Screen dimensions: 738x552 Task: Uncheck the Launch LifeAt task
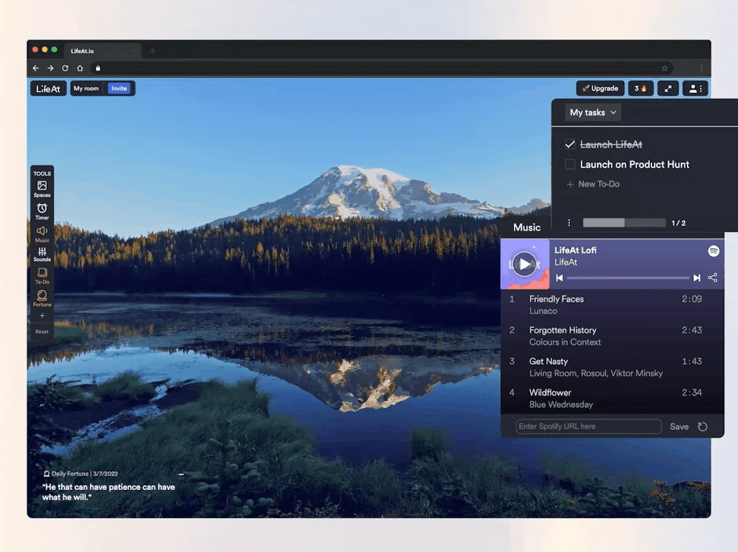coord(570,145)
